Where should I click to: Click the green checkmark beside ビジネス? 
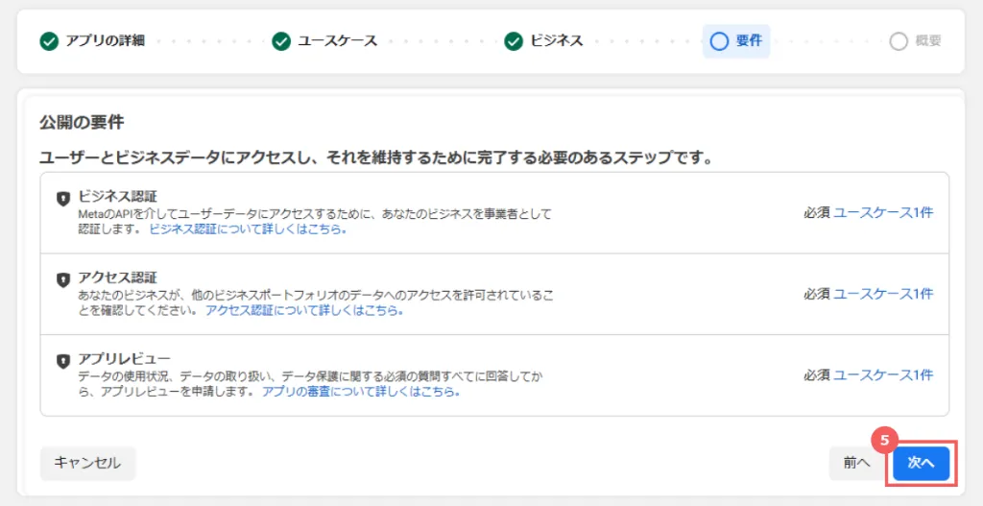point(514,41)
